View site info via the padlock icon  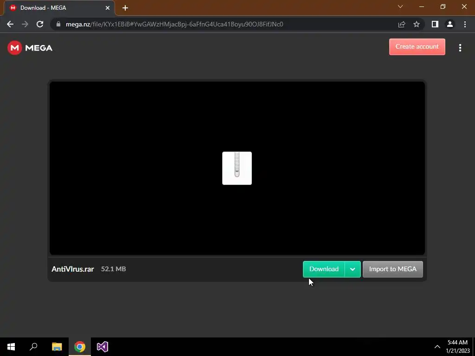coord(58,24)
